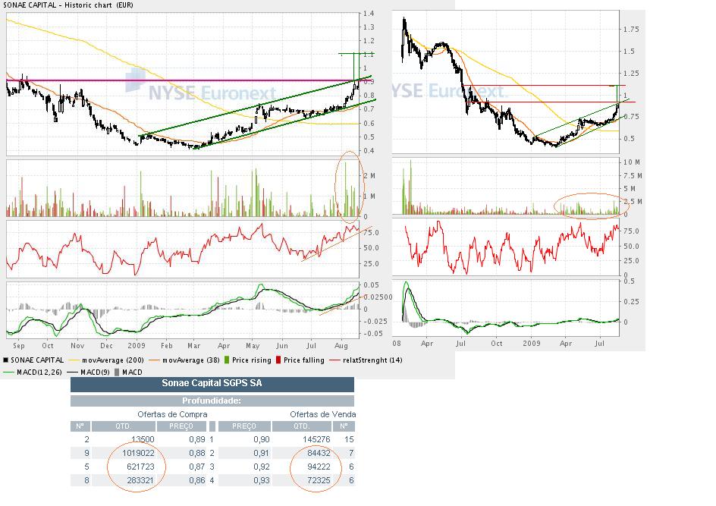The width and height of the screenshot is (716, 506).
Task: Click the Aug label on the time axis
Action: (x=341, y=346)
